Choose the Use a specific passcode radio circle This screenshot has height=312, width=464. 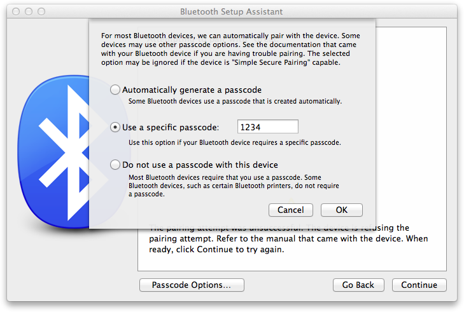click(x=115, y=127)
